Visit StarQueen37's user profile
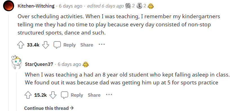 pyautogui.click(x=39, y=64)
